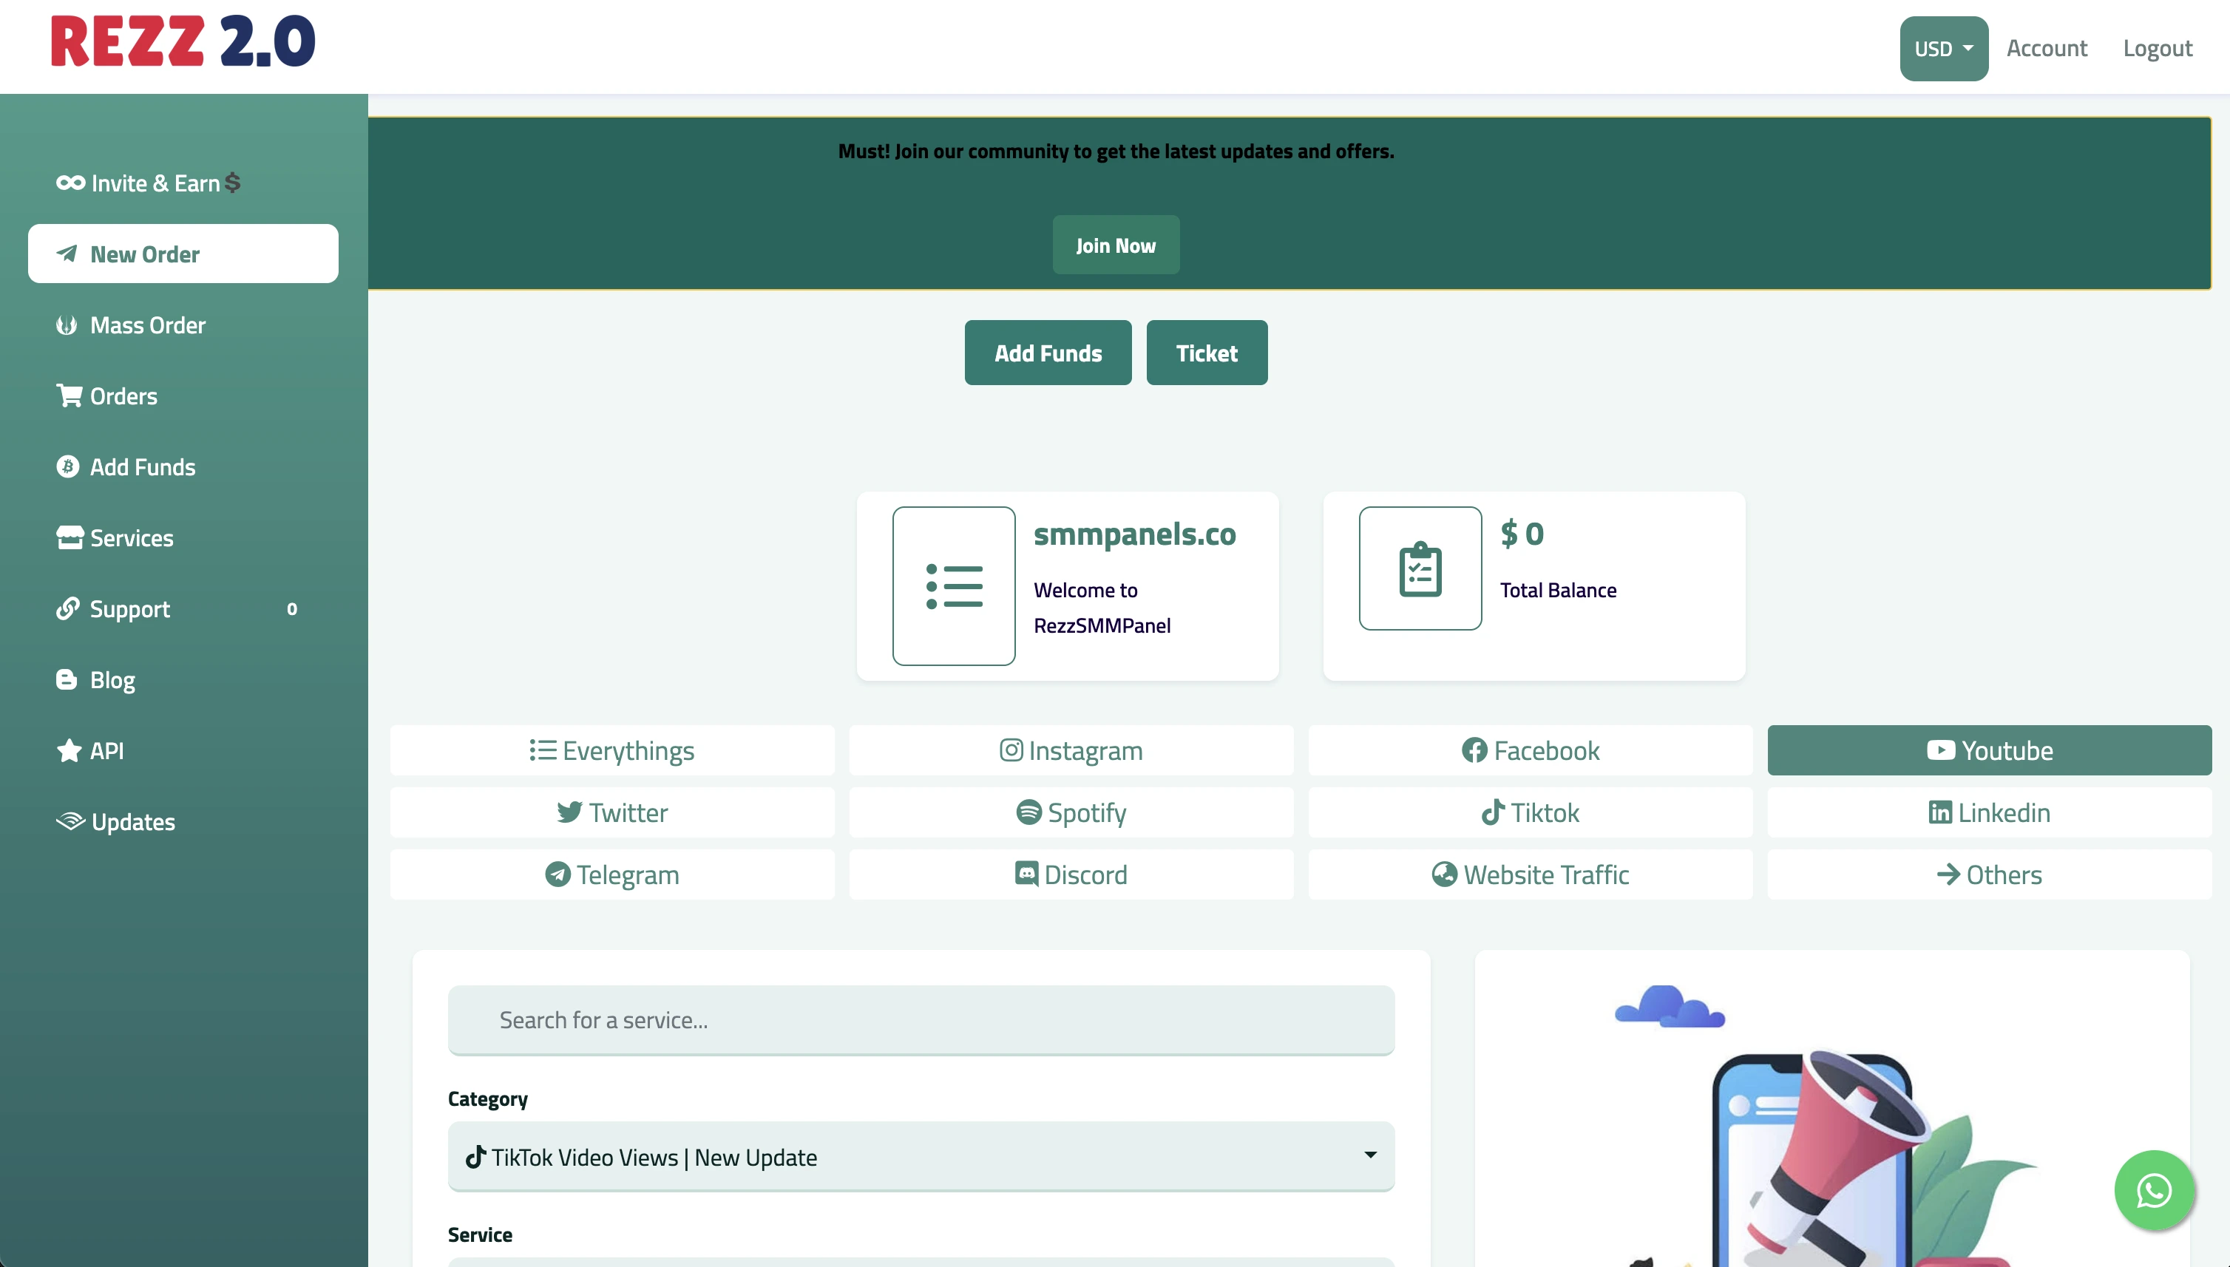Select the Youtube category tab
Viewport: 2230px width, 1267px height.
coord(1989,750)
